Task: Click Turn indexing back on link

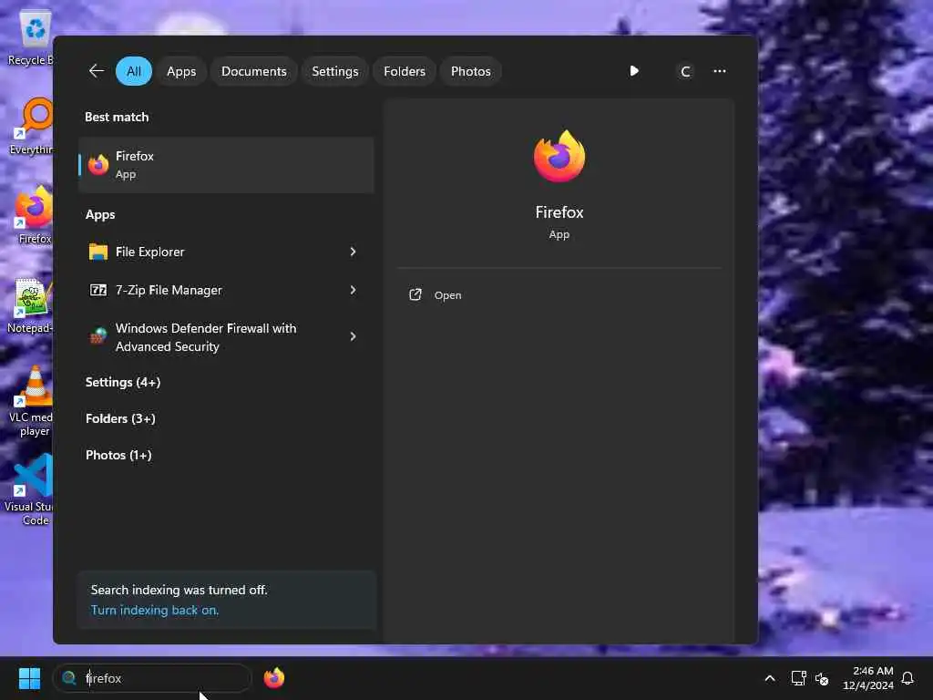Action: tap(155, 610)
